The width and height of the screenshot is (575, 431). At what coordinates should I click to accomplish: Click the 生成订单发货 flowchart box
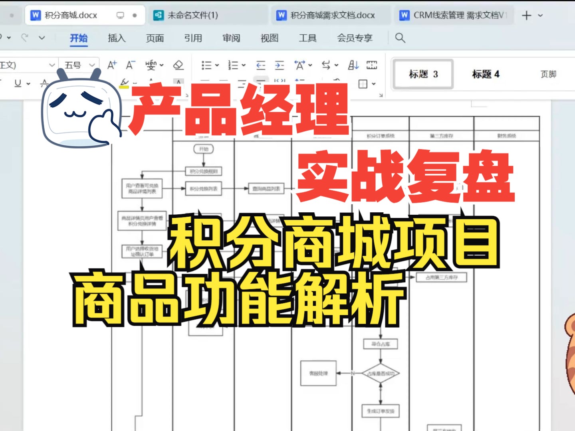tap(381, 411)
